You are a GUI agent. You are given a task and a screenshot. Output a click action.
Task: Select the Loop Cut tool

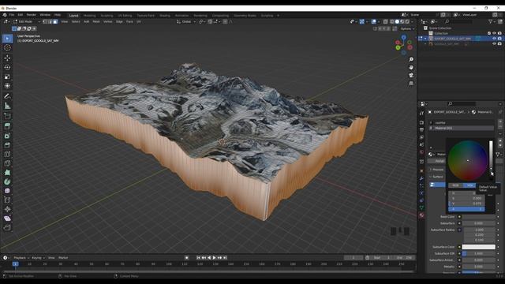pyautogui.click(x=7, y=155)
